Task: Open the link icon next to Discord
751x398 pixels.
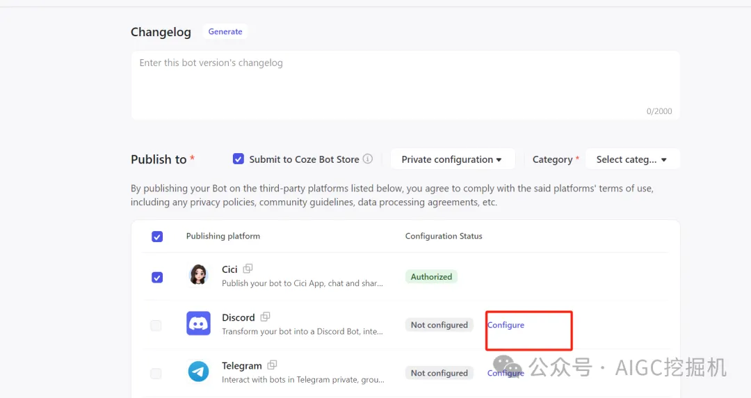Action: click(266, 317)
